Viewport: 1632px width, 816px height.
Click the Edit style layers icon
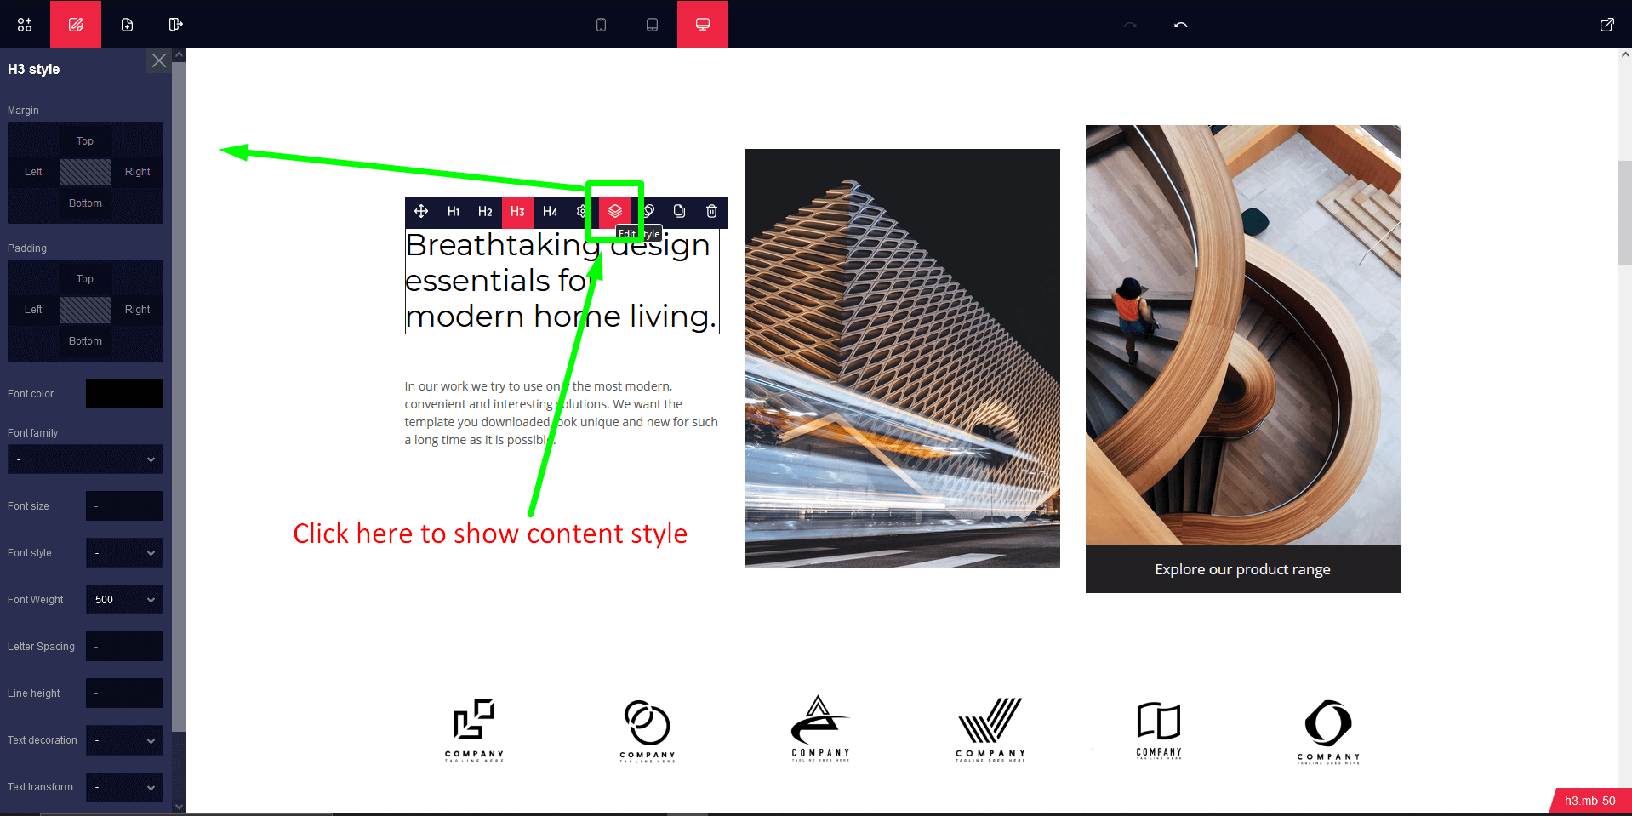coord(615,211)
